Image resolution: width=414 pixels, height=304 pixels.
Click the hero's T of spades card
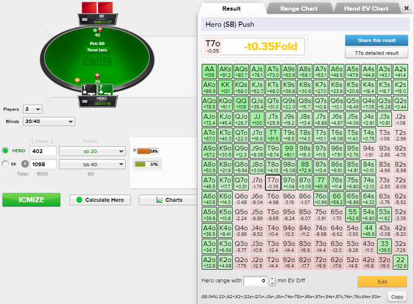coord(89,90)
